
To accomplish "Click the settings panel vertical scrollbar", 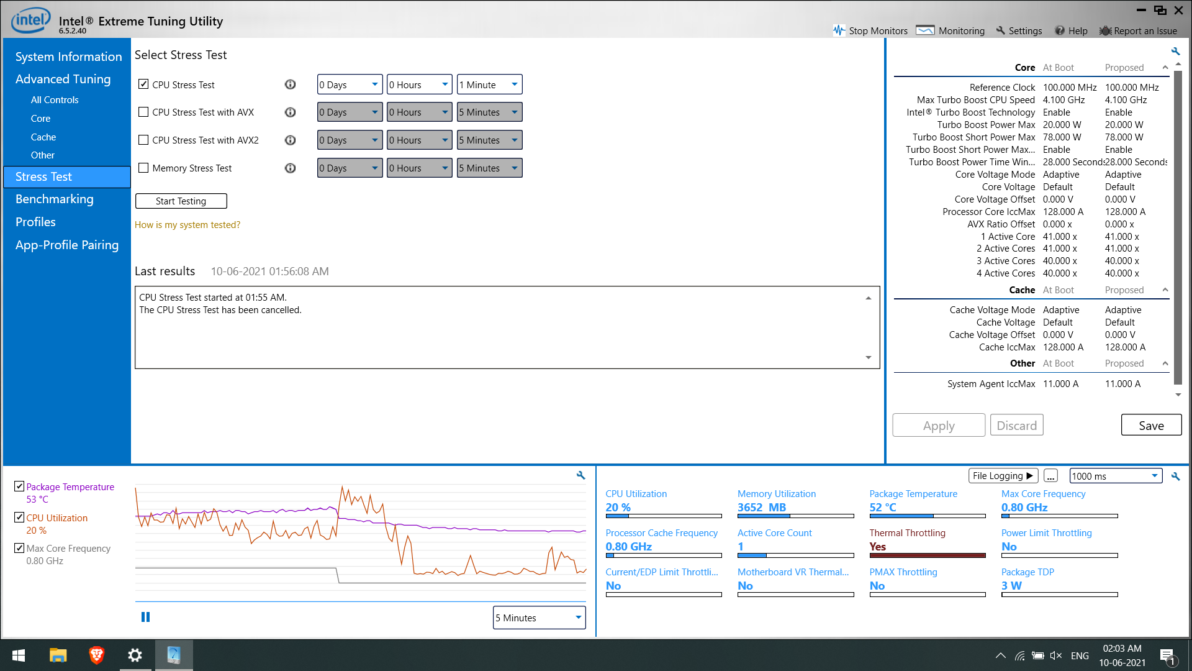I will (x=1178, y=227).
